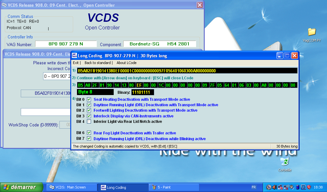Select byte 03 in byte row
The height and width of the screenshot is (192, 327).
coord(249,85)
